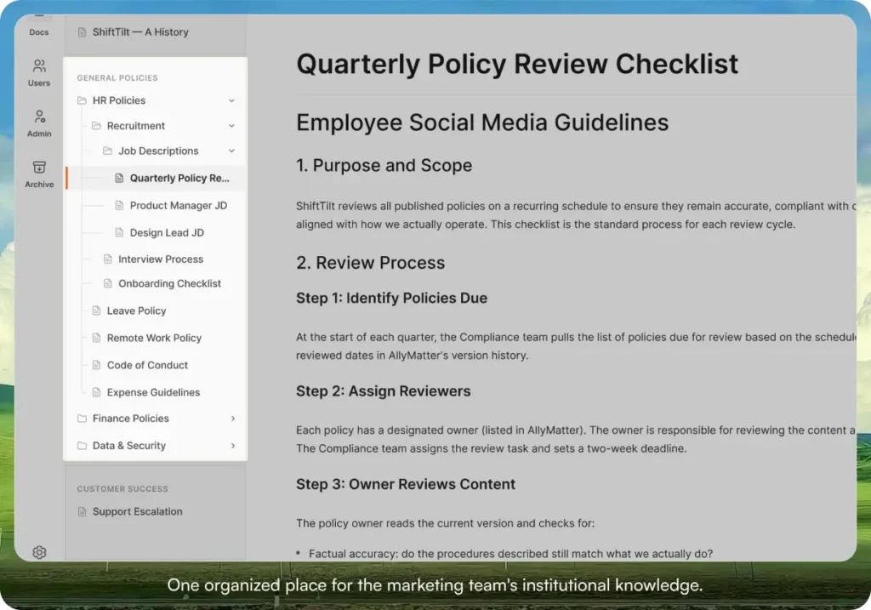Image resolution: width=871 pixels, height=610 pixels.
Task: Click file icon next to Design Lead JD
Action: coord(119,233)
